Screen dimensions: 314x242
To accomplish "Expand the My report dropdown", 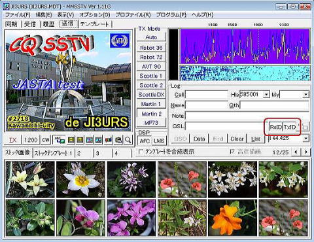I will click(x=306, y=95).
